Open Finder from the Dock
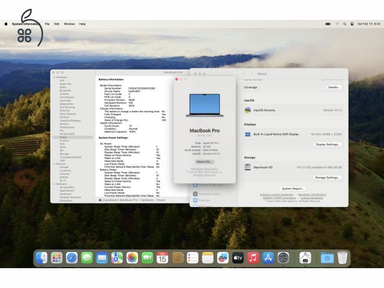The height and width of the screenshot is (288, 384). click(41, 258)
